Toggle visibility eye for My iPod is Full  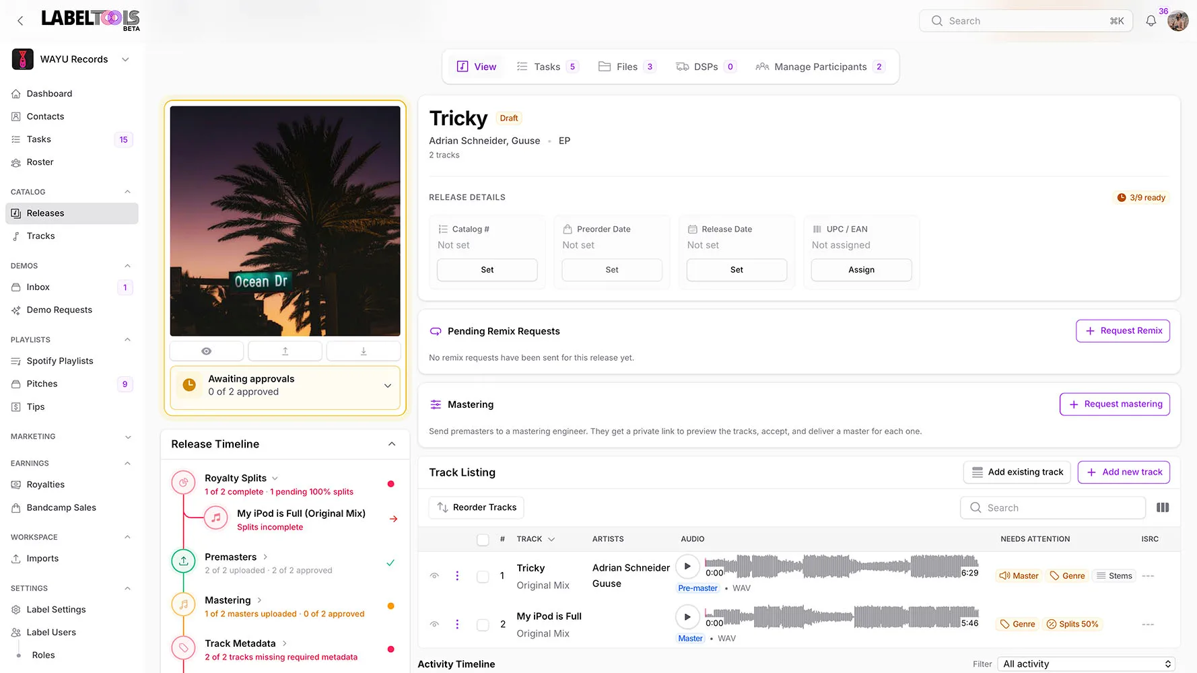pos(435,625)
